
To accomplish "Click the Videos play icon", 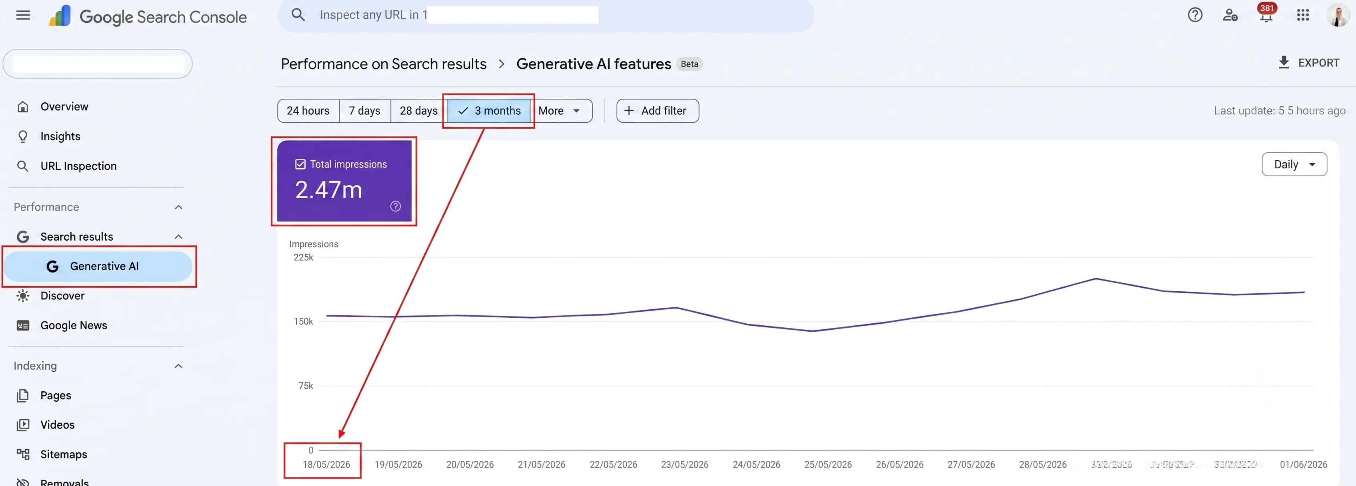I will [x=23, y=425].
